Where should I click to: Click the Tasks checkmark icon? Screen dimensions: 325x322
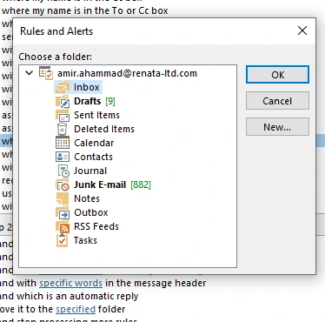coord(62,240)
